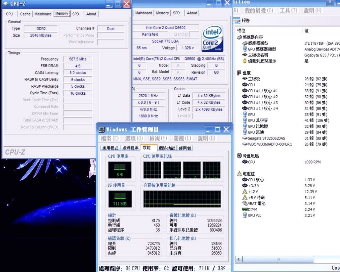The height and width of the screenshot is (272, 340).
Task: Open Mainboard tab in the left CPU-Z window
Action: [43, 14]
